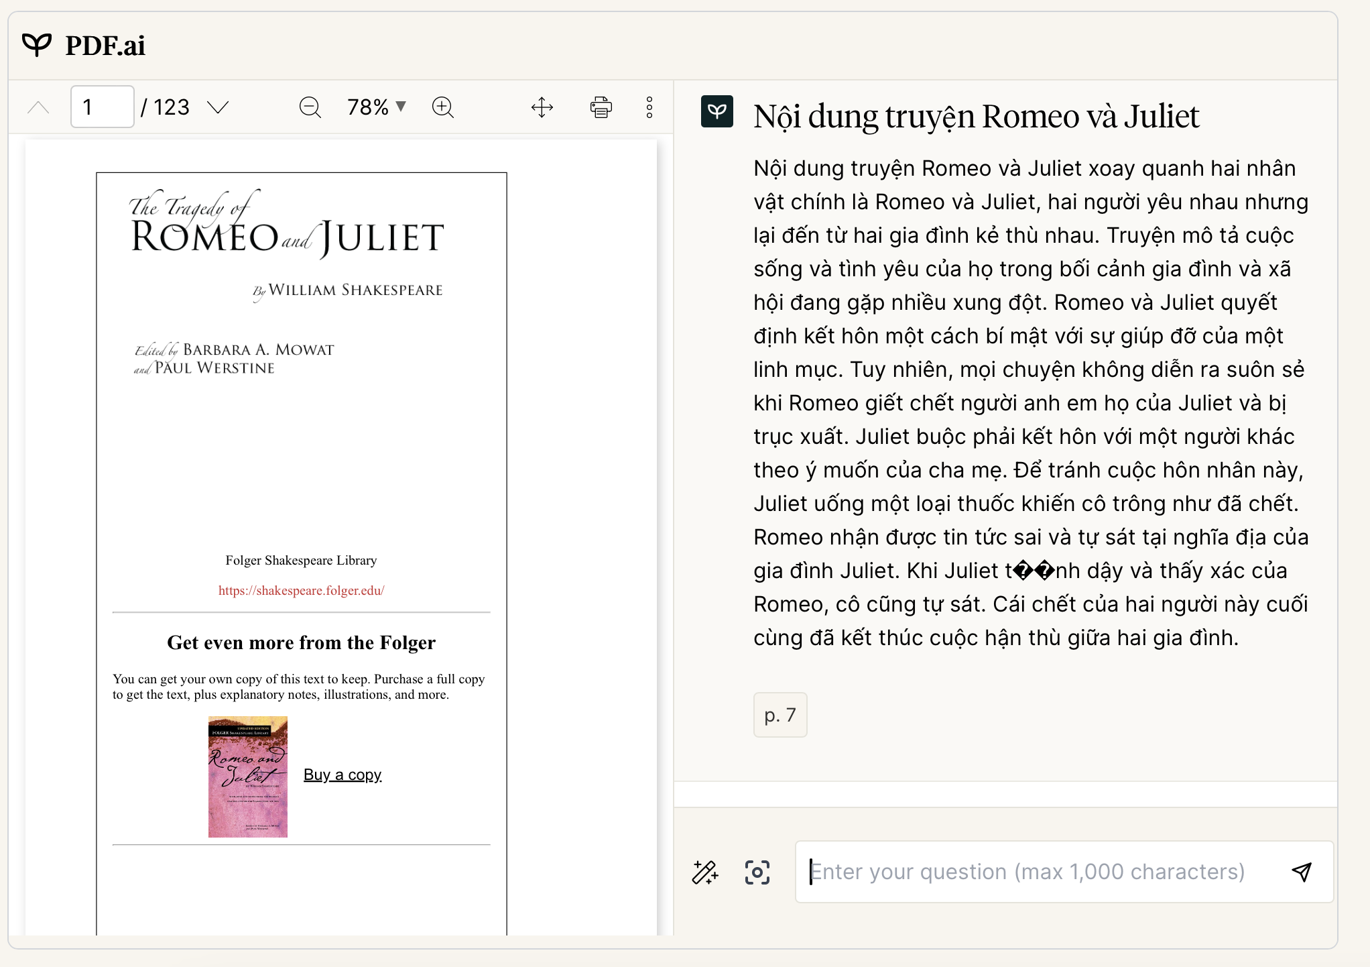
Task: Go to next page with down chevron
Action: [x=218, y=107]
